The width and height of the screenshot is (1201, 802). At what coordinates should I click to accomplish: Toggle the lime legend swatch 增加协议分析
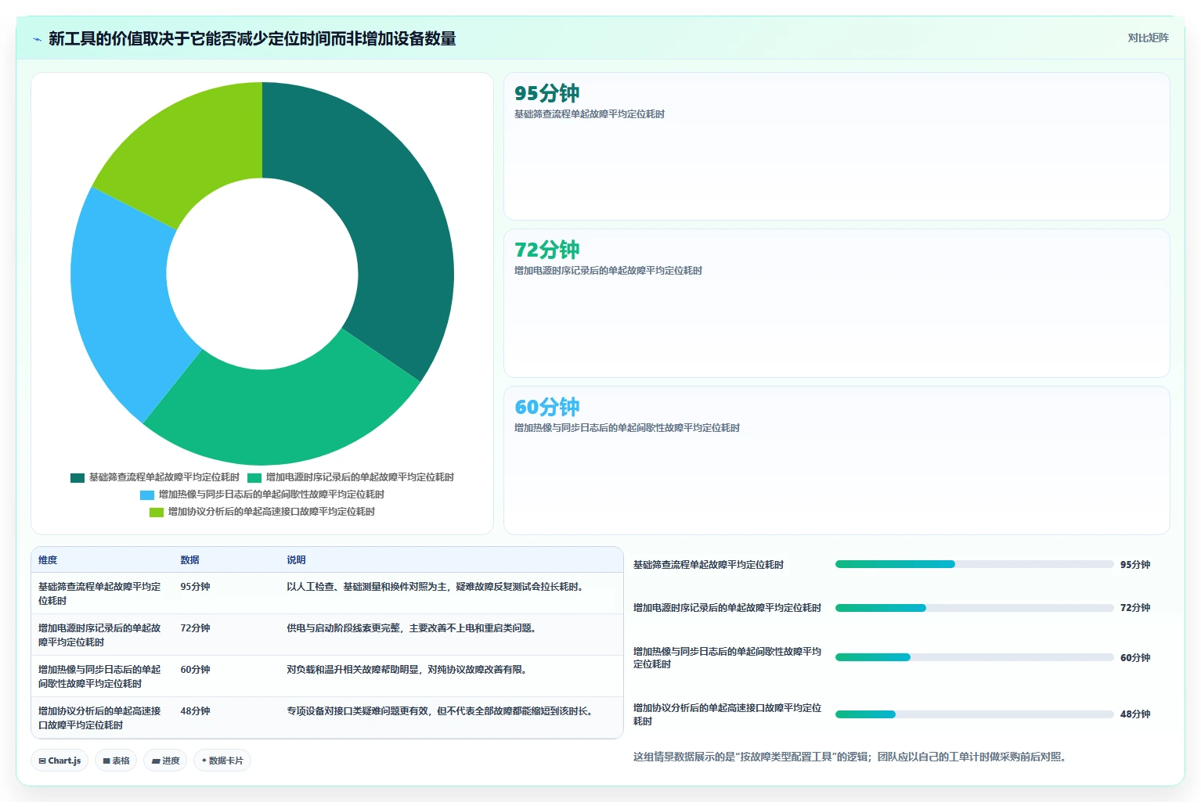[157, 512]
